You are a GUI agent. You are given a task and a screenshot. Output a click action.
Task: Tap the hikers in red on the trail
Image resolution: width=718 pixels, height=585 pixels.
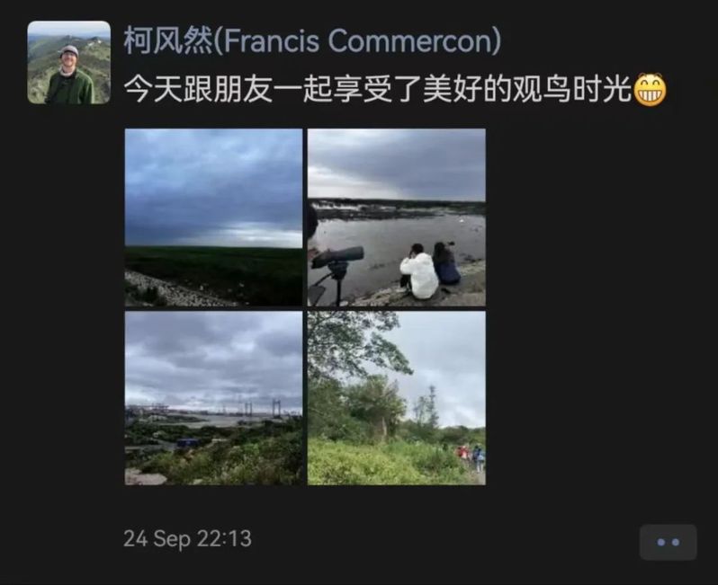pos(471,456)
